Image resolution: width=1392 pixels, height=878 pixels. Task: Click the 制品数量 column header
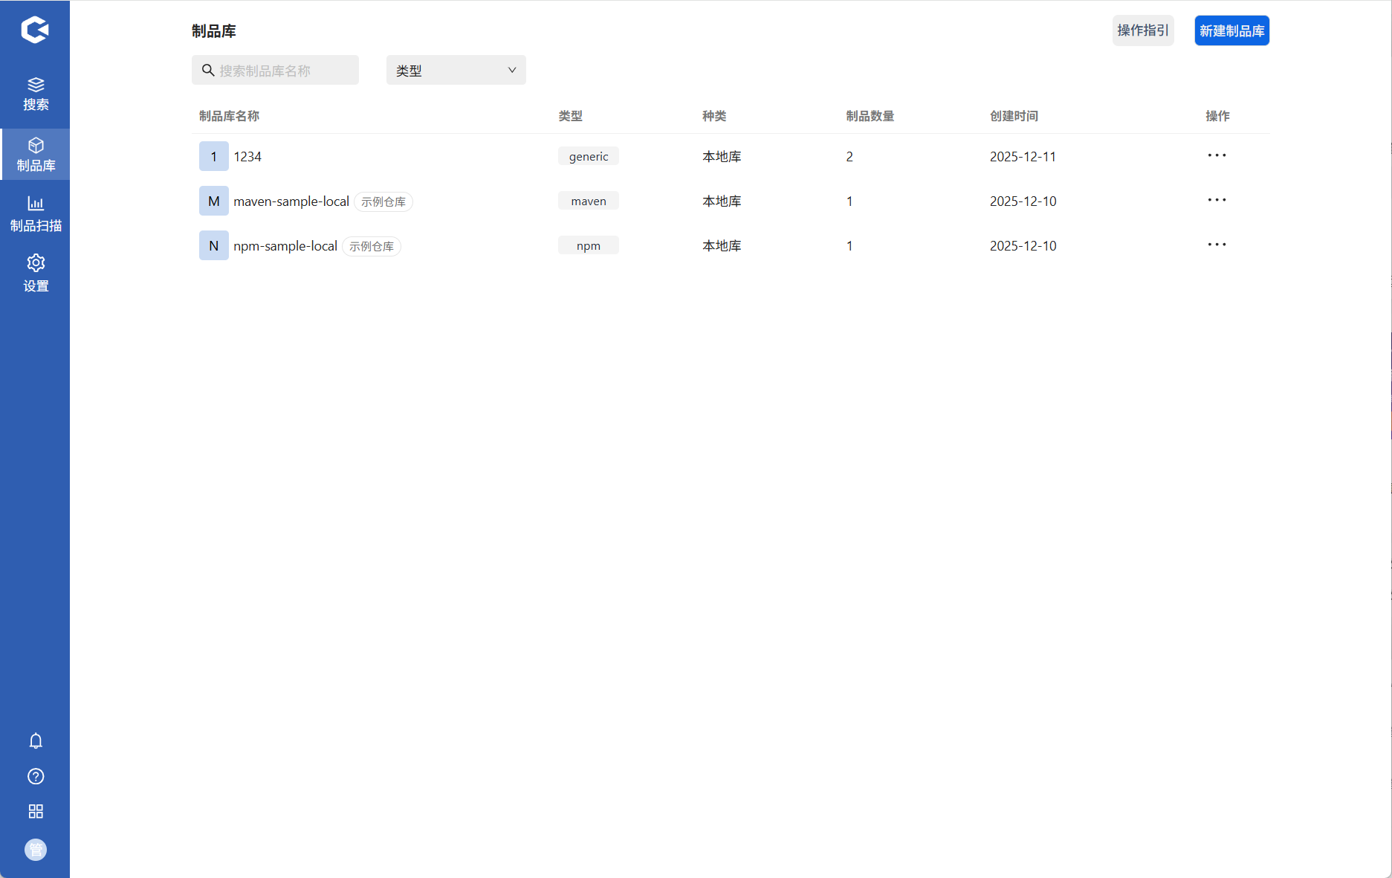[x=870, y=116]
